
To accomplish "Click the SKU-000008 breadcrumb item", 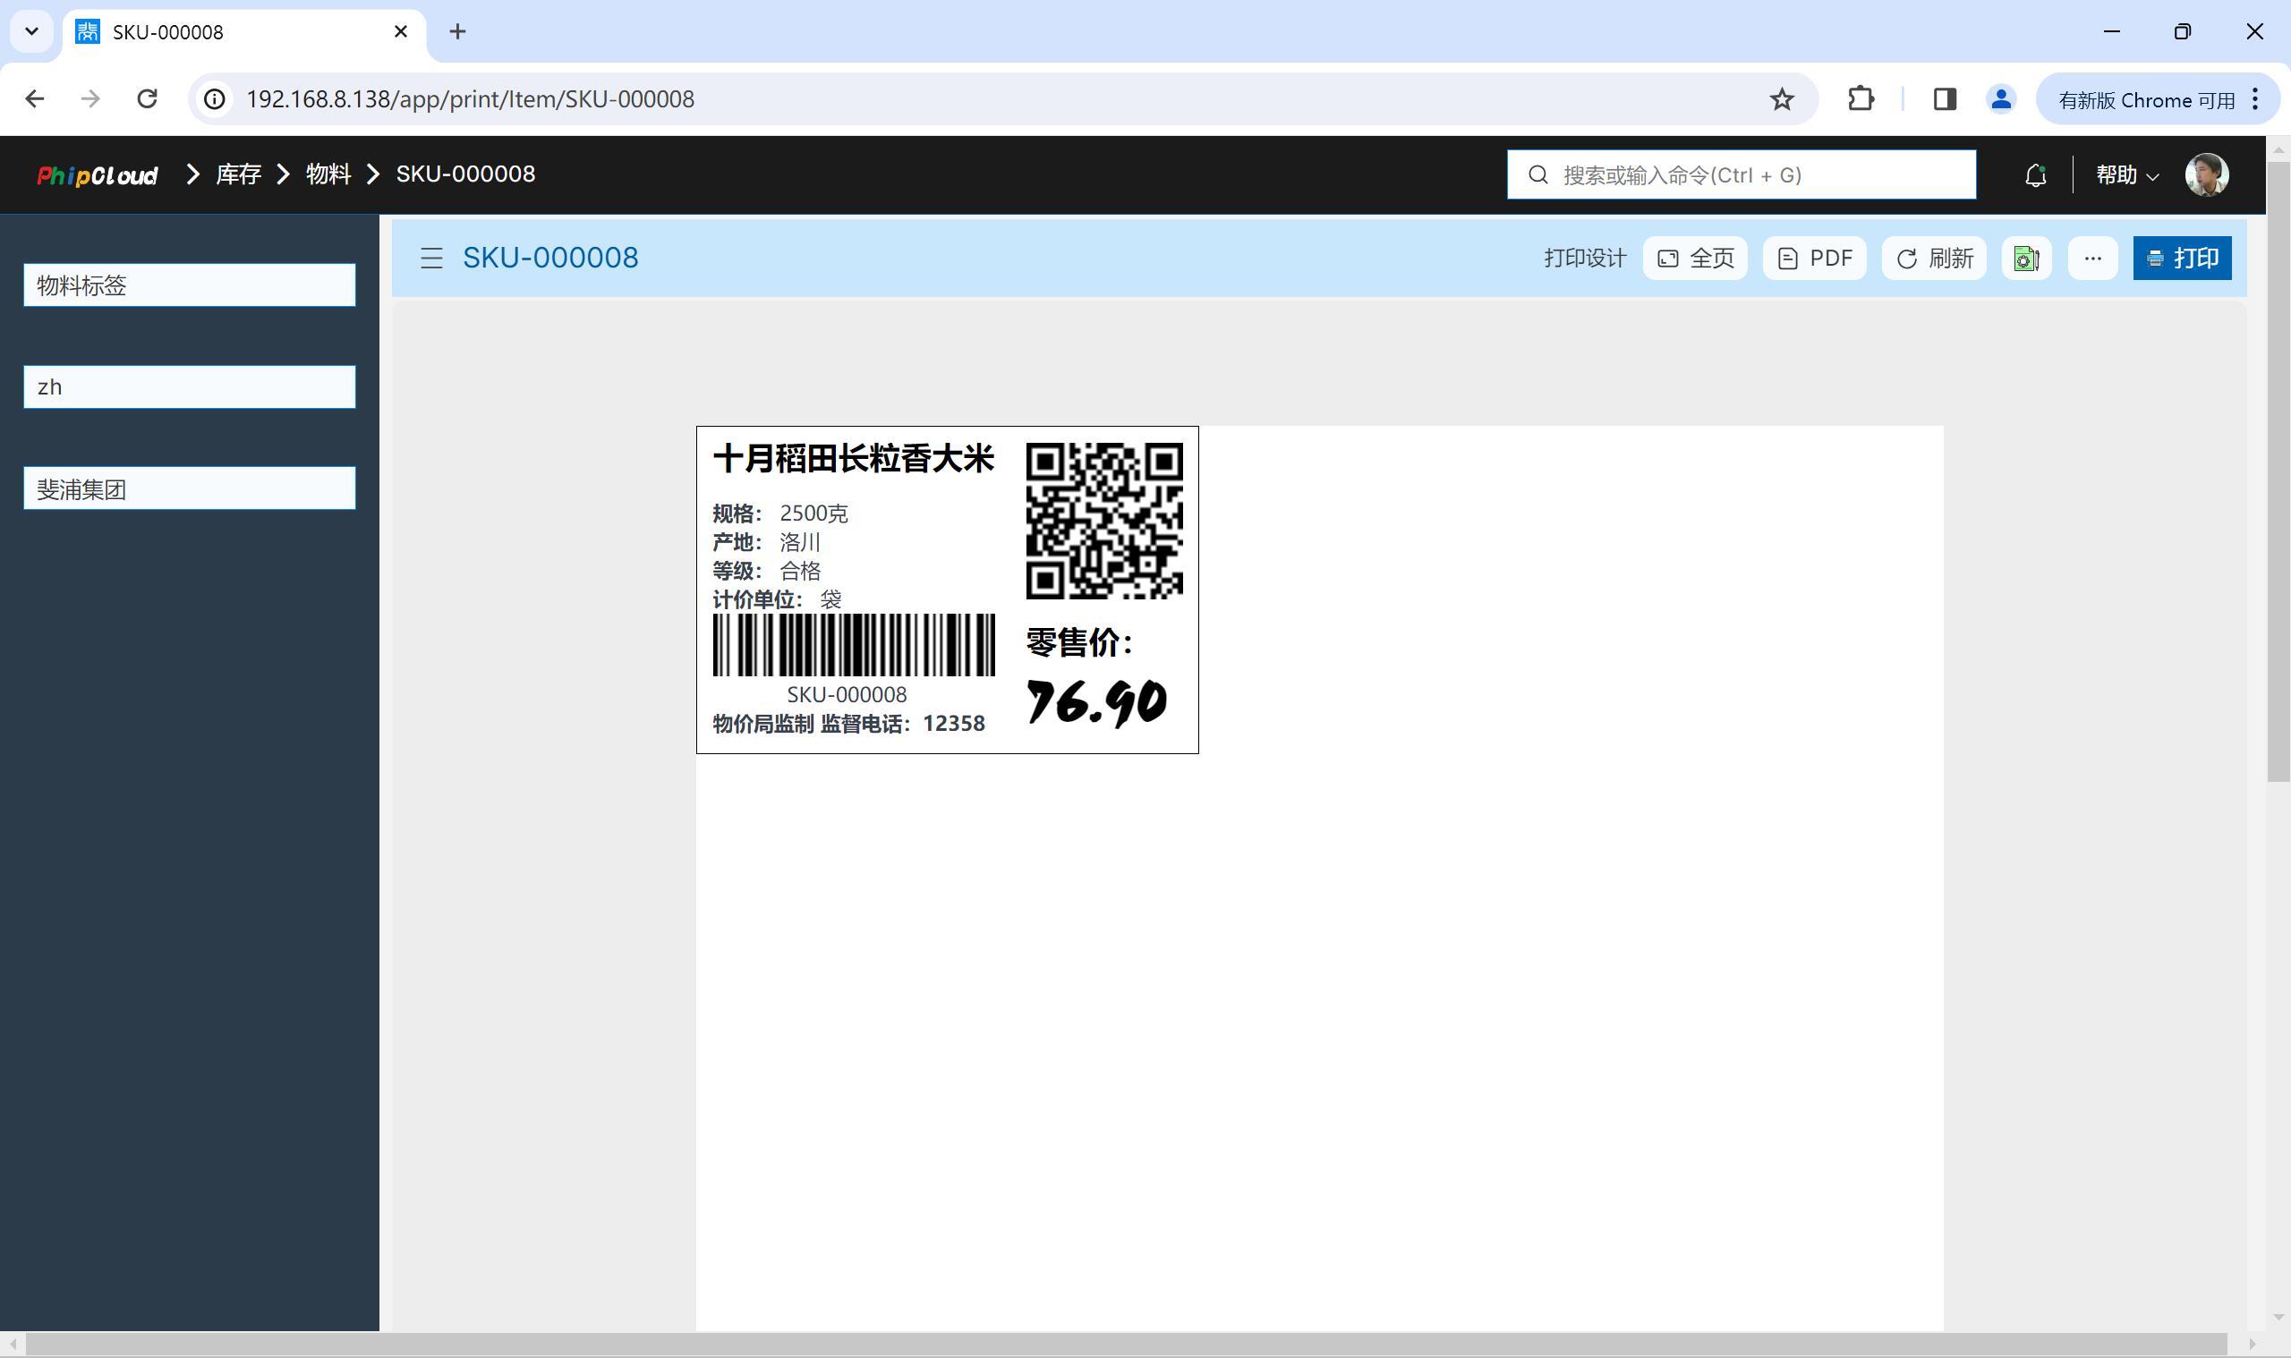I will point(465,174).
